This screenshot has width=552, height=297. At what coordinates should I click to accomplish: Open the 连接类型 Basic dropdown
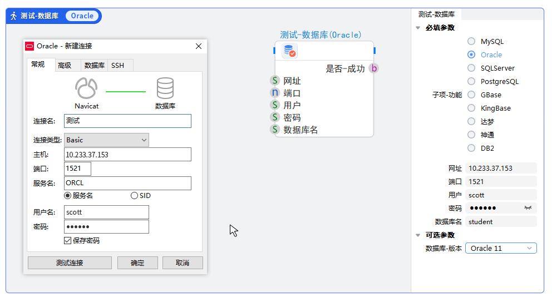pyautogui.click(x=107, y=140)
